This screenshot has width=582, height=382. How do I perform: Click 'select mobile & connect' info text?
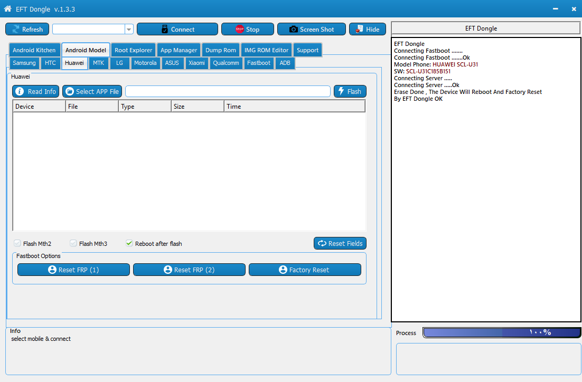coord(41,339)
